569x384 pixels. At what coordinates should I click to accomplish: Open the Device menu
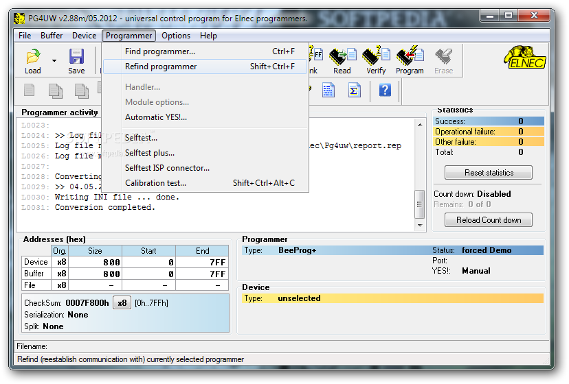coord(85,36)
